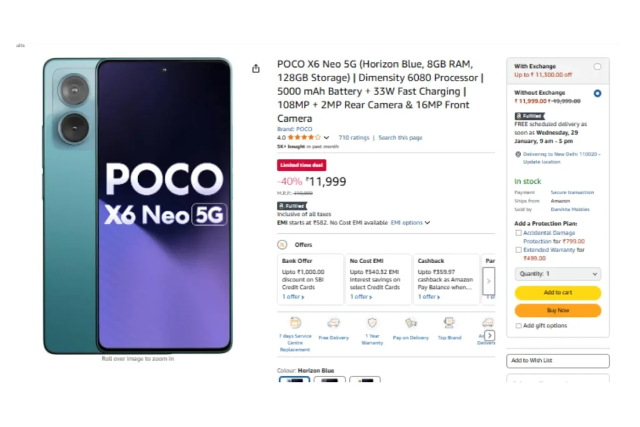Click the 1 Year Warranty shield icon

coord(372,323)
